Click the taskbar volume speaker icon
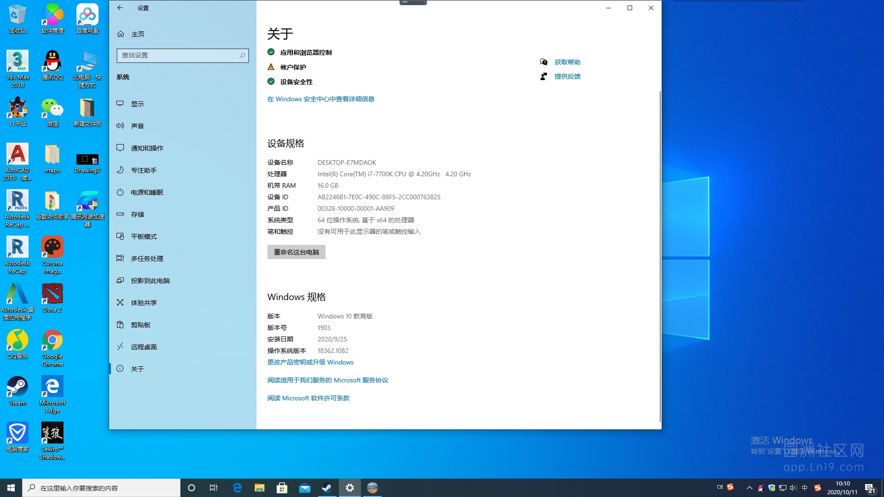The width and height of the screenshot is (884, 497). point(793,488)
